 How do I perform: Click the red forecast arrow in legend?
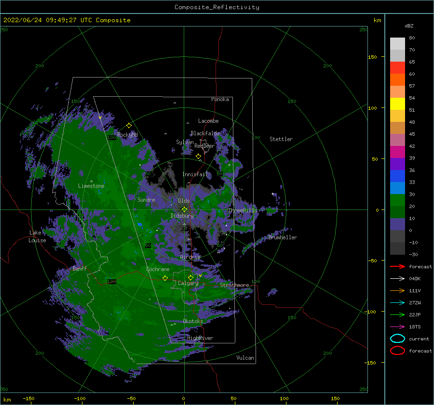[x=397, y=266]
